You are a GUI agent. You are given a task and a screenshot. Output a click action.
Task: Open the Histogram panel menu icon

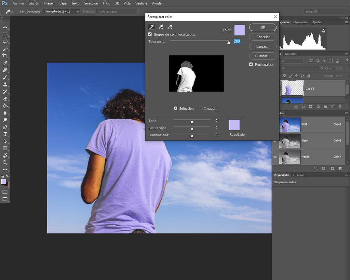coord(347,22)
